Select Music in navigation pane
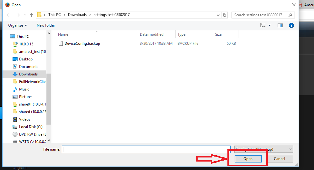The width and height of the screenshot is (314, 170). [x=24, y=89]
